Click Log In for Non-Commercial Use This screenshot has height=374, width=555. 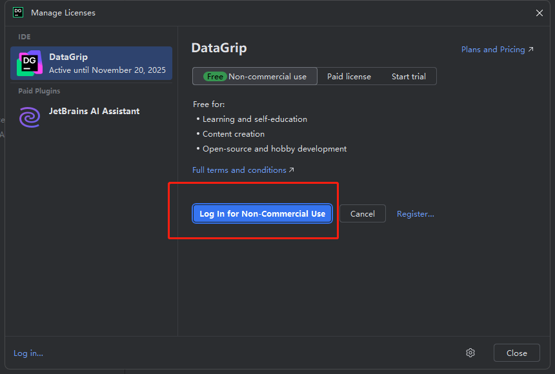pyautogui.click(x=262, y=213)
